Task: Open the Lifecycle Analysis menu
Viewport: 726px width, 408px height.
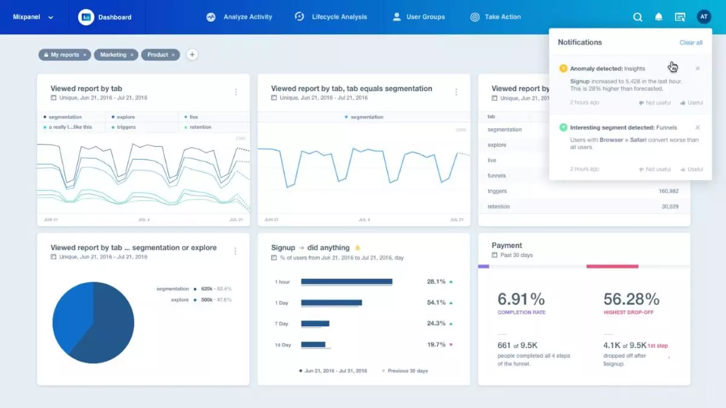Action: pyautogui.click(x=331, y=17)
